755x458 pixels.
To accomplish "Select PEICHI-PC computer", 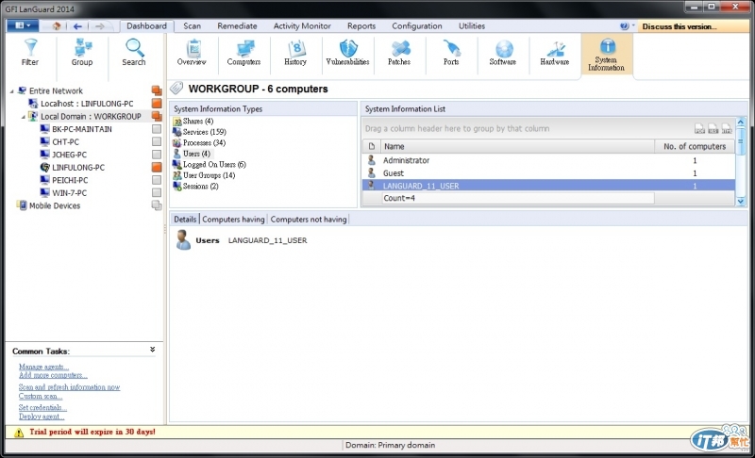I will (70, 180).
